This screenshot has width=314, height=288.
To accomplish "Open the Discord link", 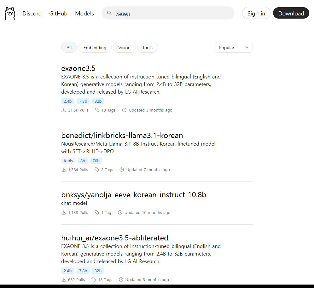I will click(32, 14).
